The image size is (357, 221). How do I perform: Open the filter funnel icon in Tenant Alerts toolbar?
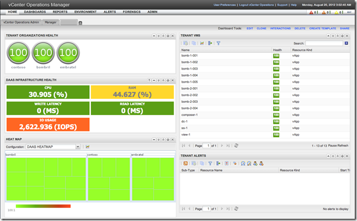coord(210,163)
